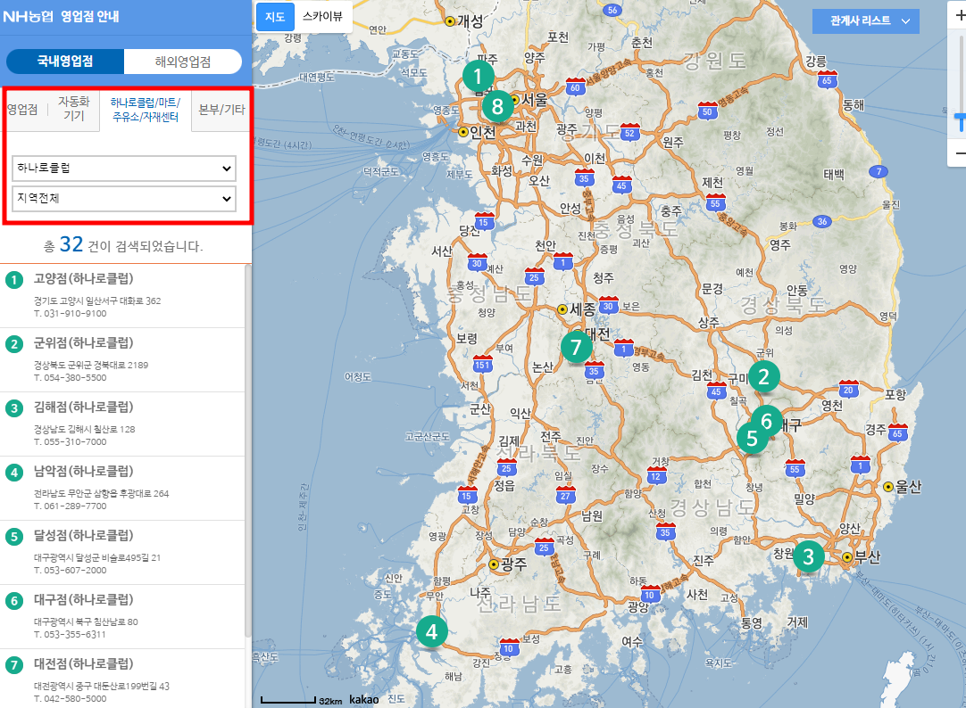The image size is (966, 708).
Task: Select map marker 2 near Gunwi
Action: (x=764, y=376)
